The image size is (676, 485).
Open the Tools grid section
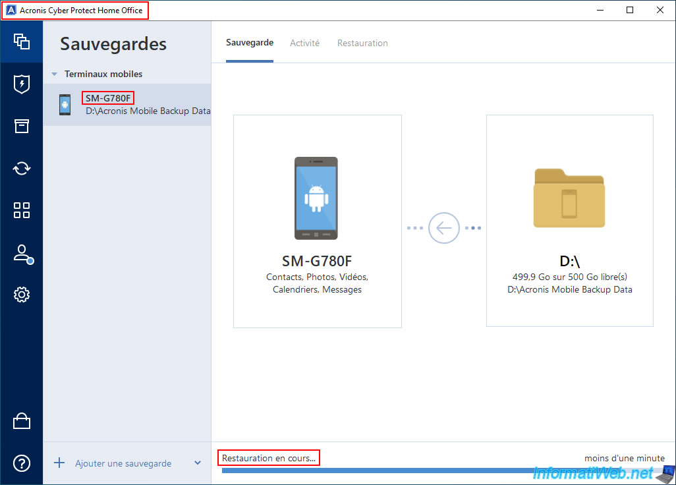22,210
